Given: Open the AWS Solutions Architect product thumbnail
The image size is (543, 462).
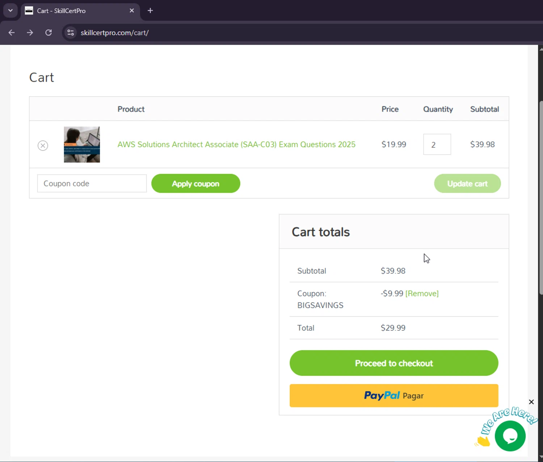Looking at the screenshot, I should pos(82,144).
